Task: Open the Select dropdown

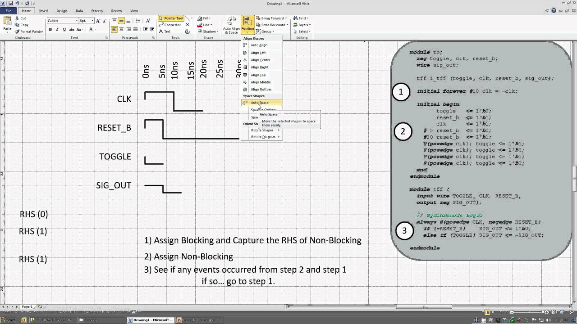Action: tap(302, 31)
